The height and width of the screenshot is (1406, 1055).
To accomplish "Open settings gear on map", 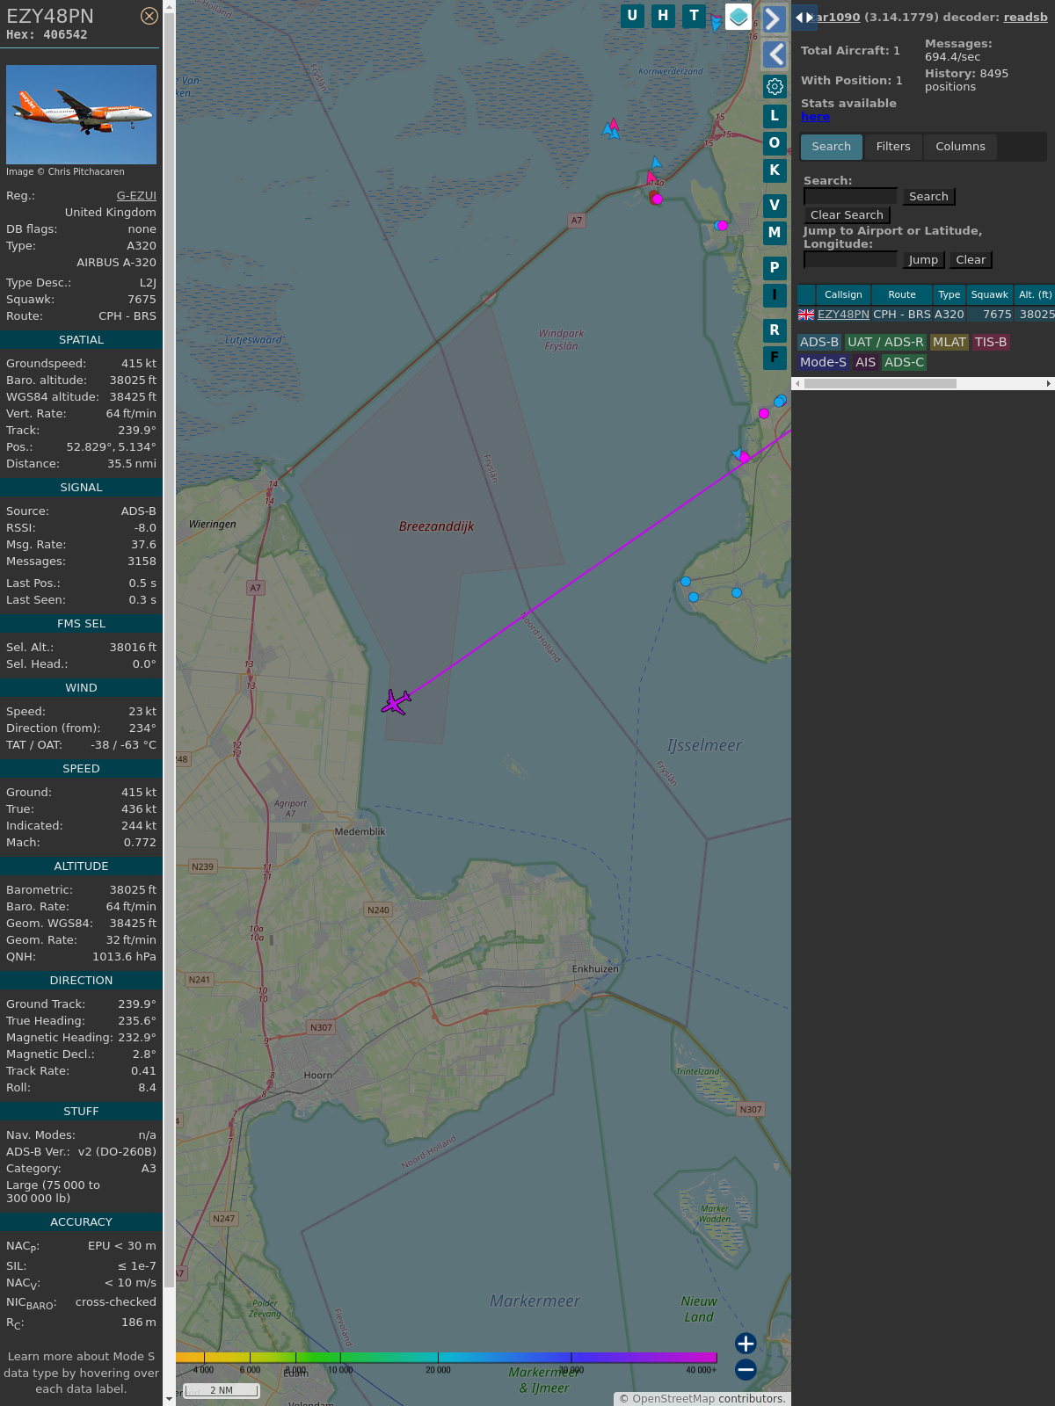I will tap(775, 86).
